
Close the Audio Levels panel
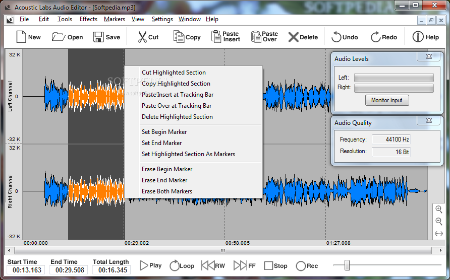coord(429,56)
